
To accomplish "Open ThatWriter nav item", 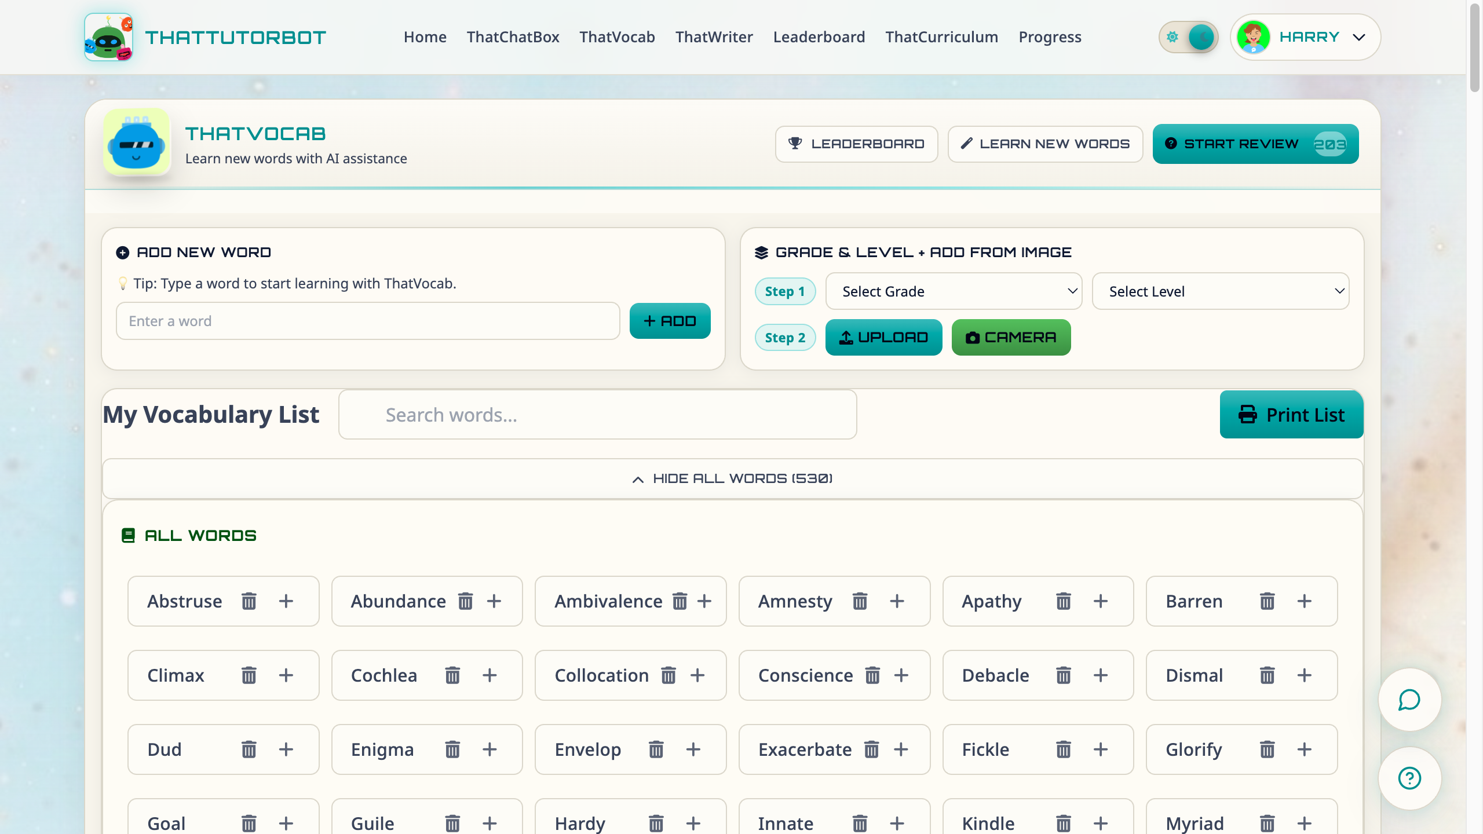I will tap(714, 37).
